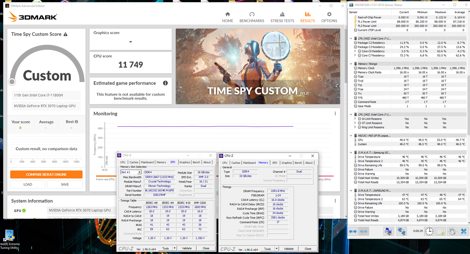The height and width of the screenshot is (254, 470).
Task: Switch to Mainboard tab in left CPU-Z window
Action: tap(147, 162)
